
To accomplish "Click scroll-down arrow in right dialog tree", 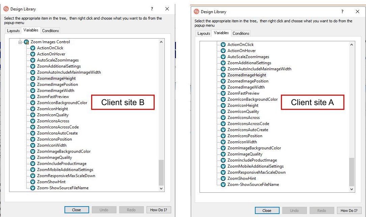I will pyautogui.click(x=351, y=190).
